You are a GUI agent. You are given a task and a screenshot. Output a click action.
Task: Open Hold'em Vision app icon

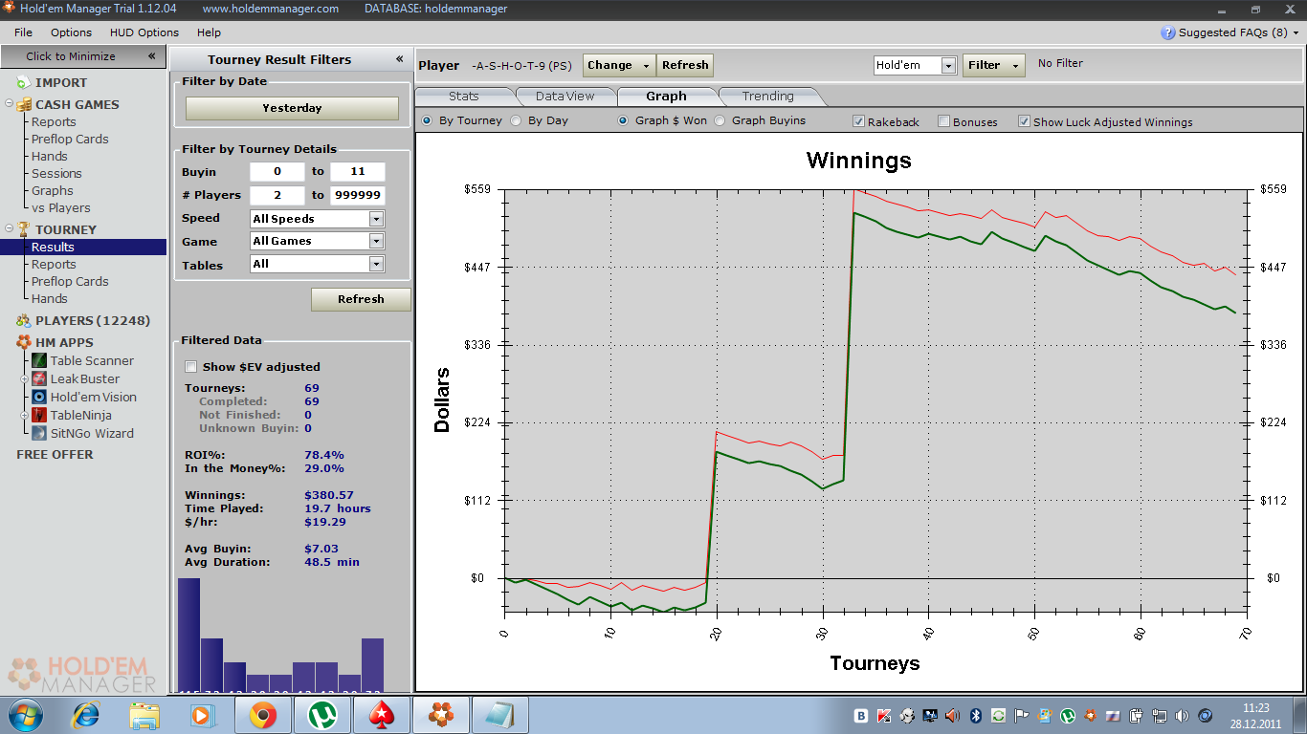pos(39,397)
